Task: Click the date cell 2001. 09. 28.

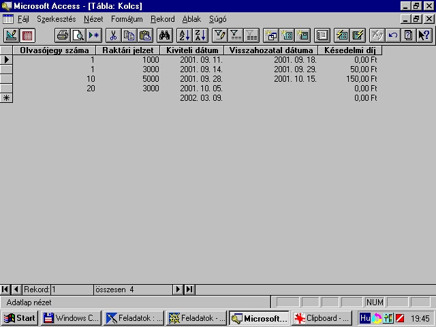Action: point(192,79)
